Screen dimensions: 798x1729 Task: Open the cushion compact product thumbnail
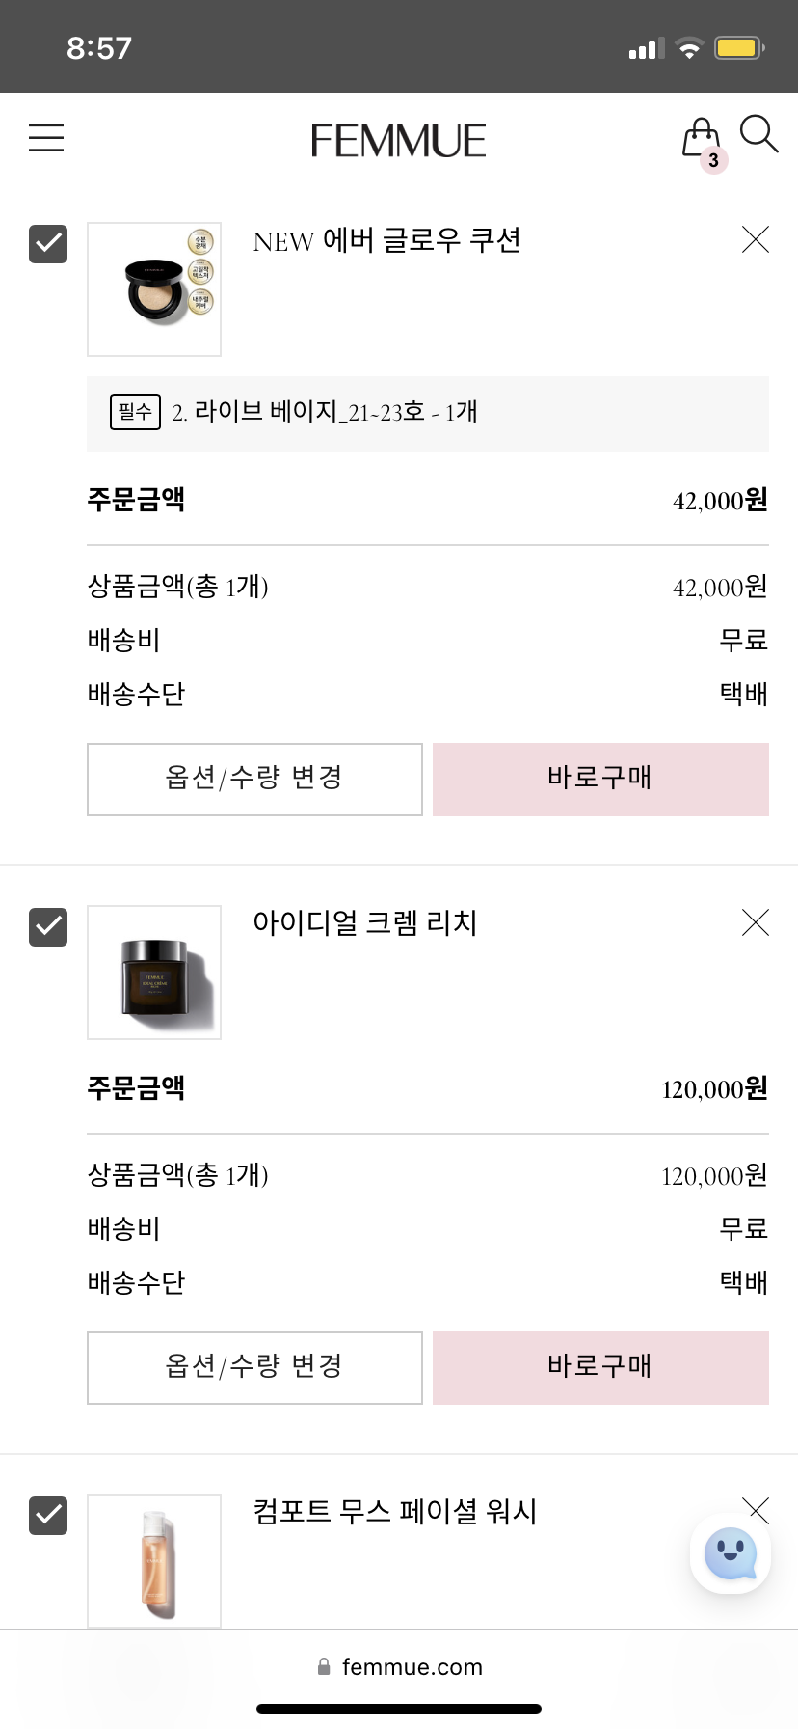pyautogui.click(x=154, y=289)
